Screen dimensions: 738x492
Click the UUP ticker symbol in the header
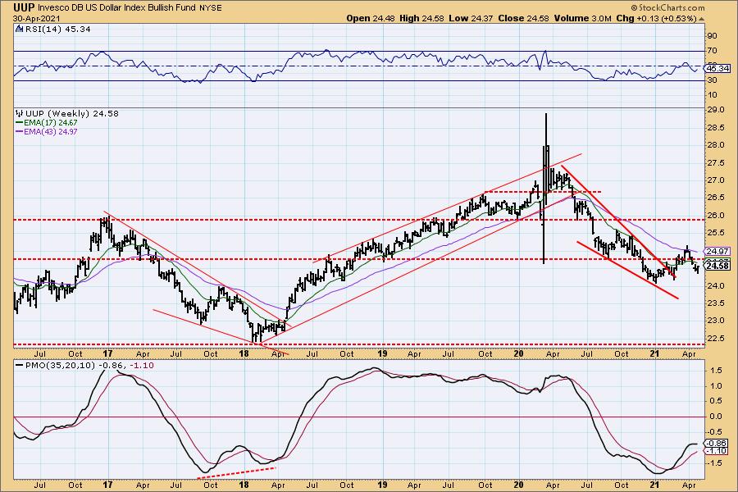[x=24, y=7]
